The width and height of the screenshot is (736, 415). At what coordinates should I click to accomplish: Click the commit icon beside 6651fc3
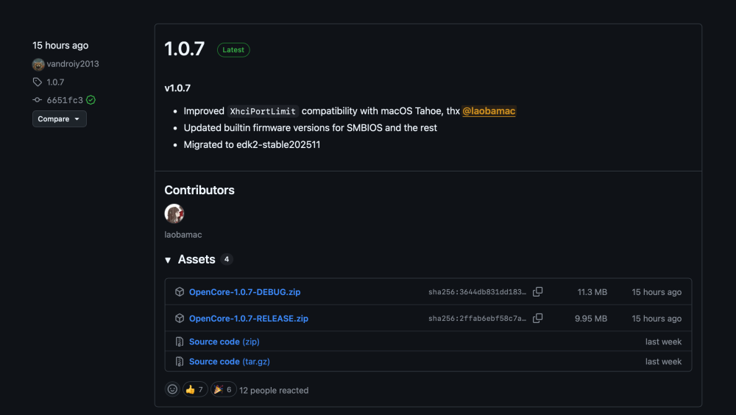tap(37, 100)
